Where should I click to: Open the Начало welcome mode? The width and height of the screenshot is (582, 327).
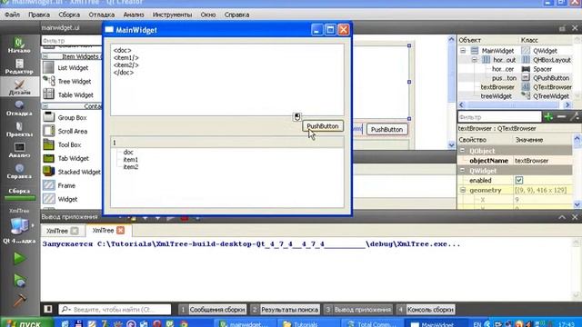(19, 45)
